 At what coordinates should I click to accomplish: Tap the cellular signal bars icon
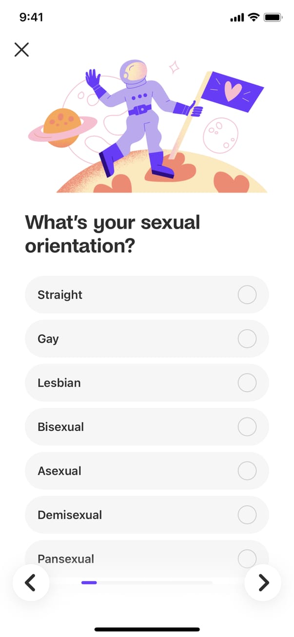coord(236,18)
